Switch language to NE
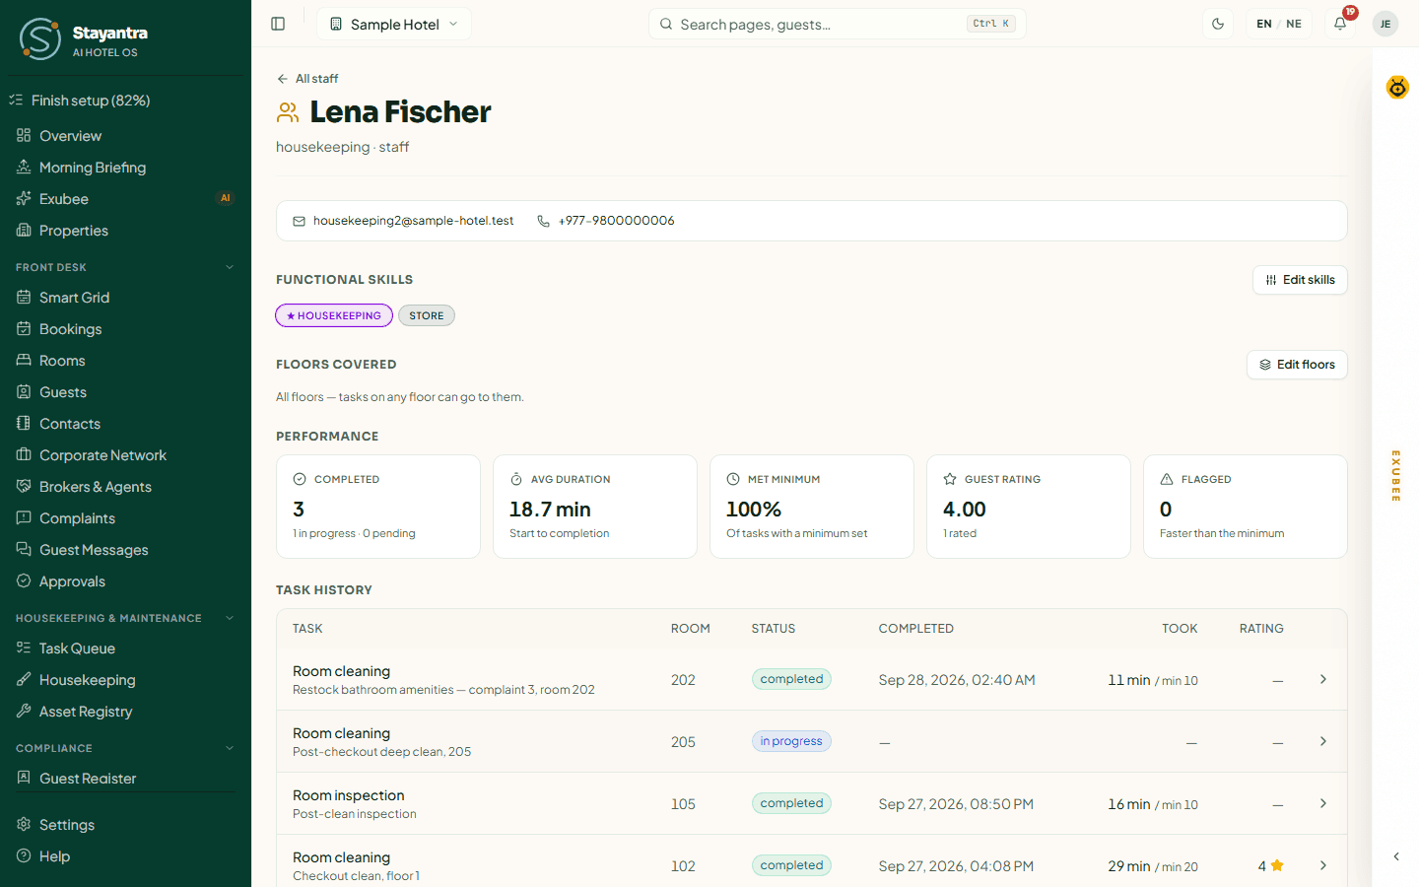 coord(1294,24)
